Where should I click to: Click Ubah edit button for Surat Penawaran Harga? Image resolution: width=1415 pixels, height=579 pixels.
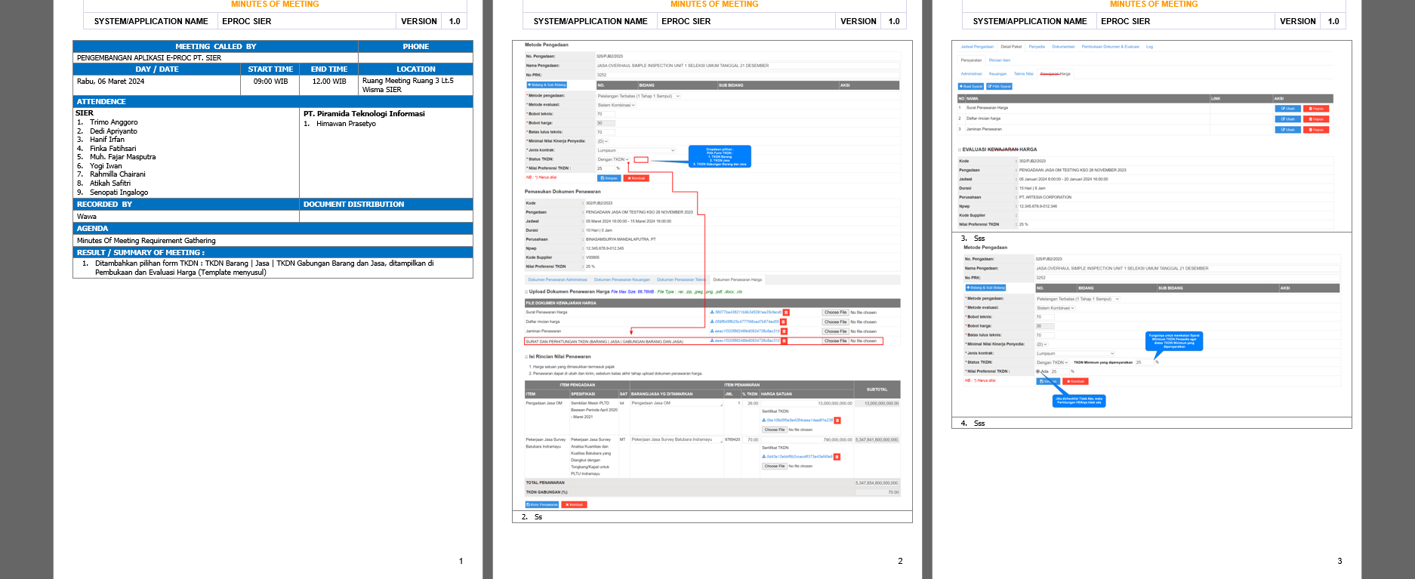point(1287,109)
